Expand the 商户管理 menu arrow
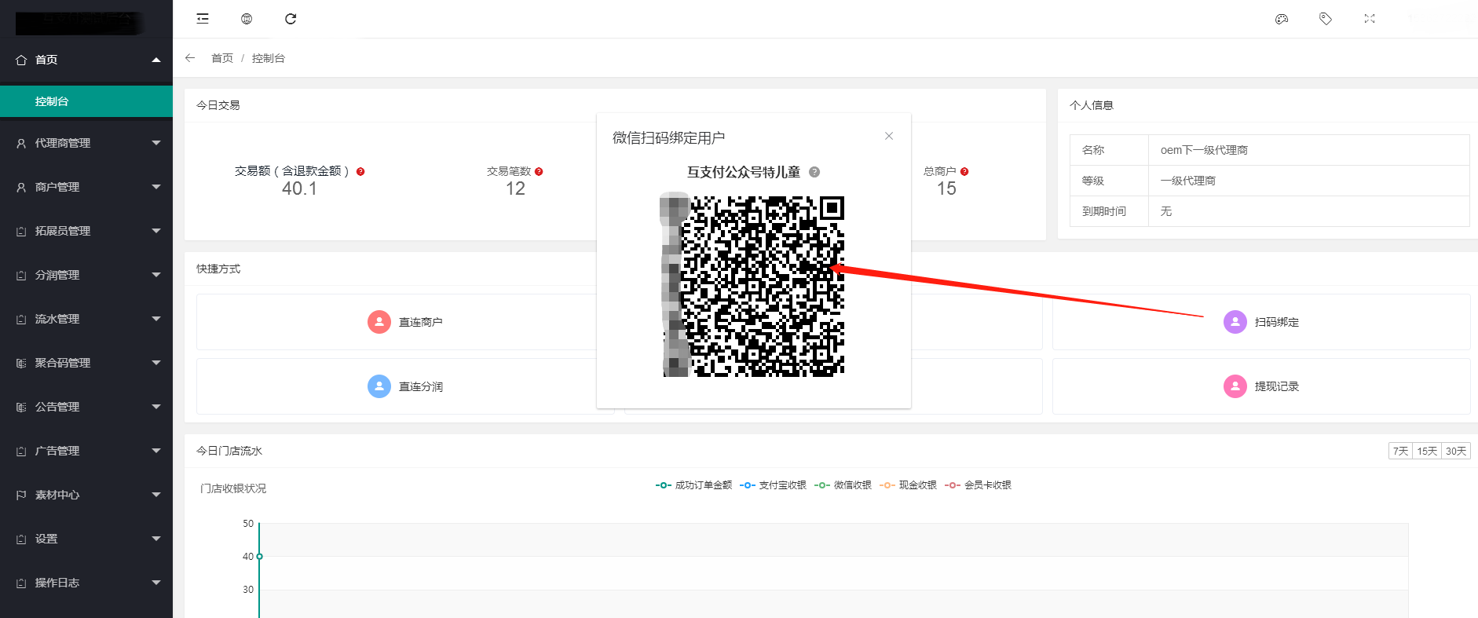The width and height of the screenshot is (1478, 618). pyautogui.click(x=156, y=187)
